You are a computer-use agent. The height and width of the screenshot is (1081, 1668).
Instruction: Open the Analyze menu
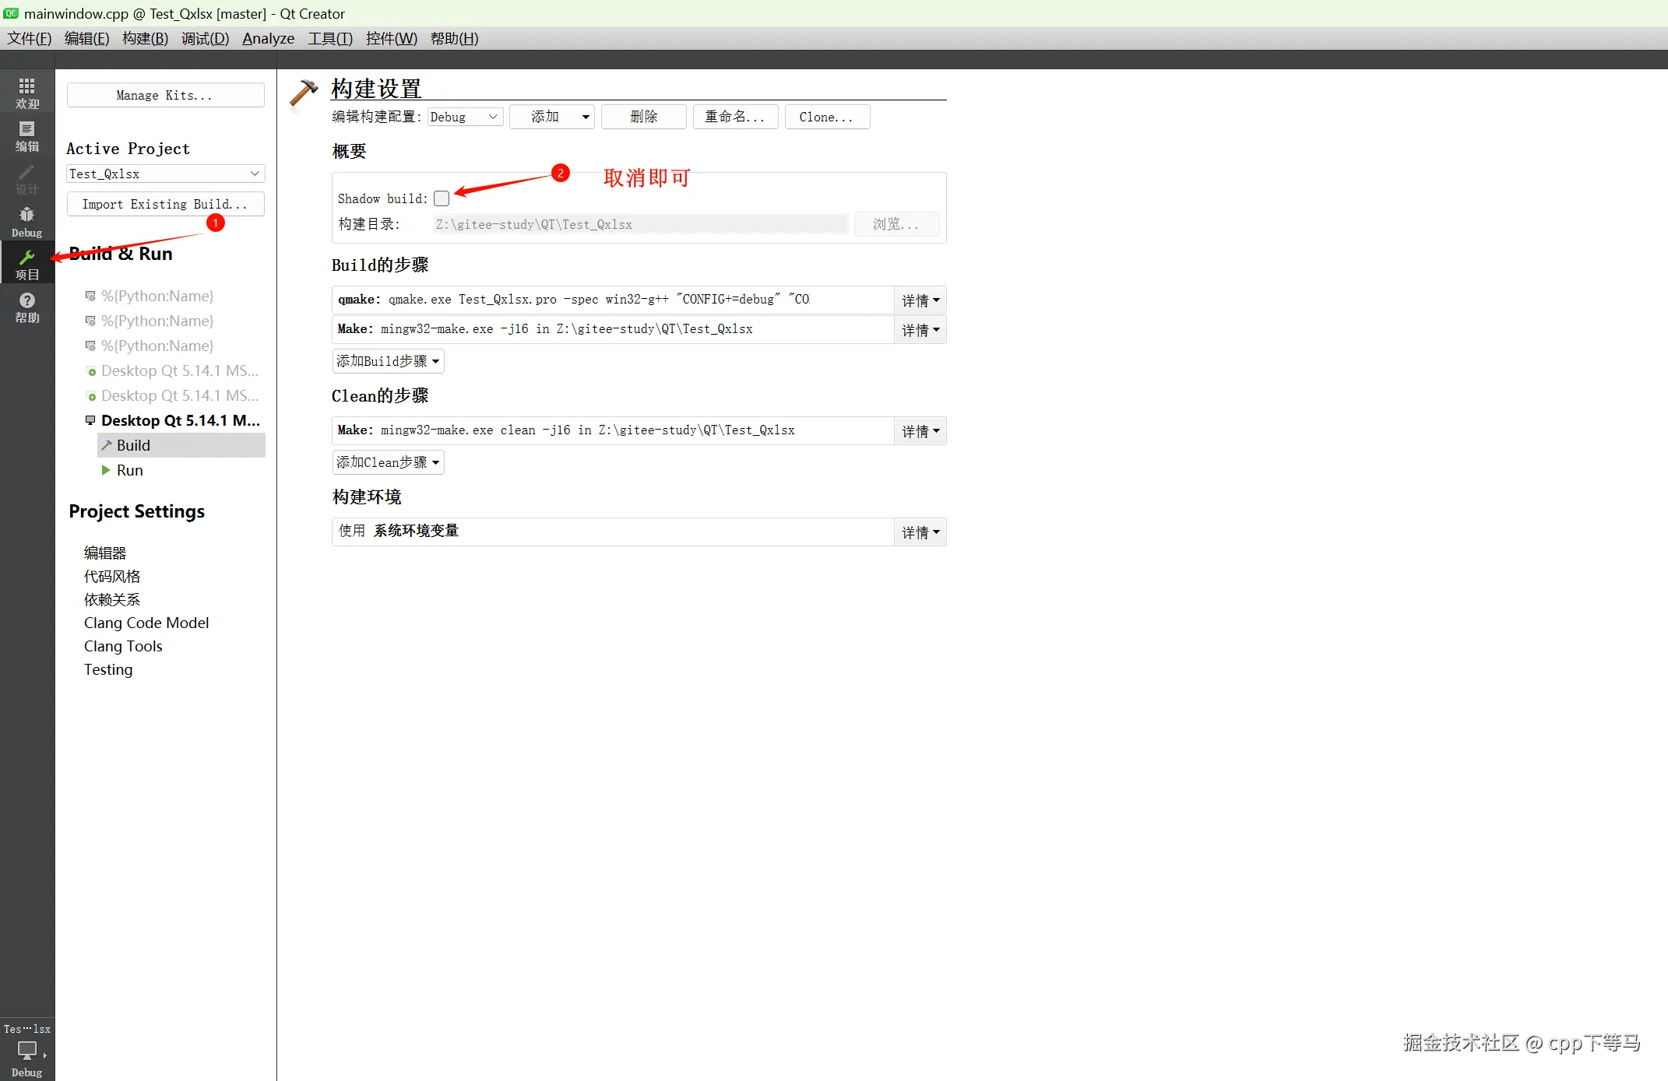268,38
